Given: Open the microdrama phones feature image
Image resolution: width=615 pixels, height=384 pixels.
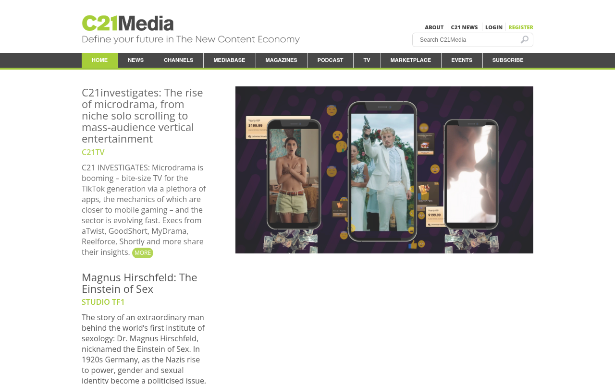Looking at the screenshot, I should 384,170.
